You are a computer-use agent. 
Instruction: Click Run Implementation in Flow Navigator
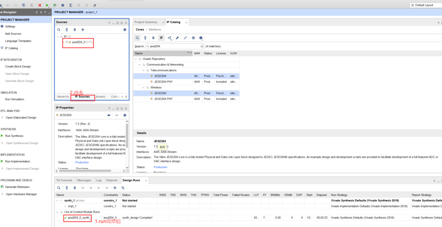[18, 161]
